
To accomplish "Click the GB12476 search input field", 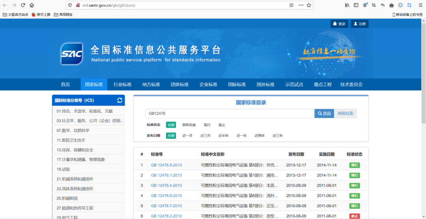I will click(x=230, y=114).
